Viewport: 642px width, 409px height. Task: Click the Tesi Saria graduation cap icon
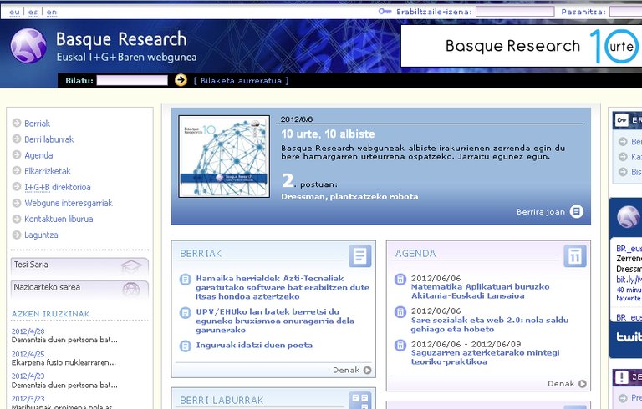point(130,266)
